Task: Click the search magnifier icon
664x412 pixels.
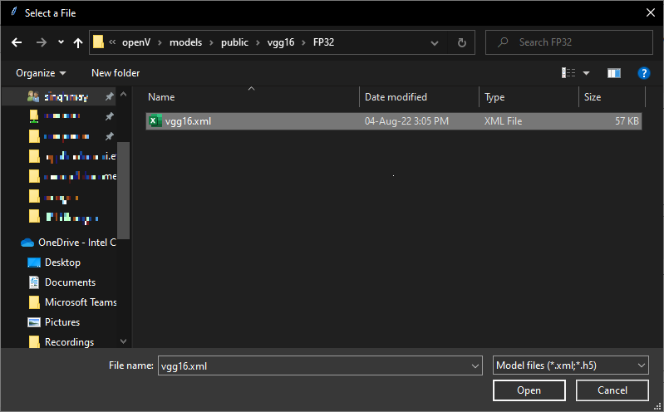Action: click(503, 42)
